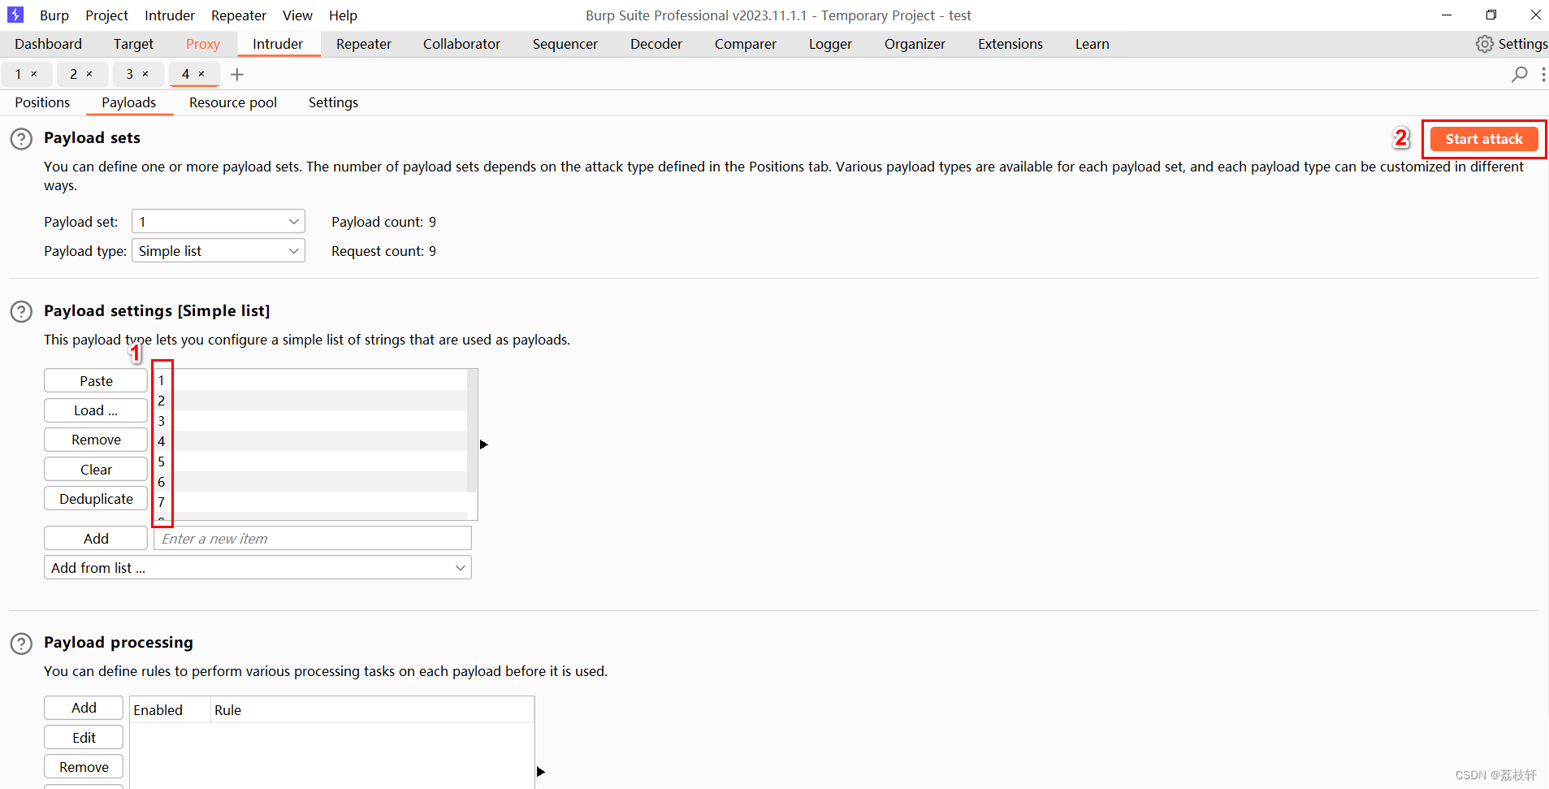The height and width of the screenshot is (789, 1549).
Task: Close Intruder tab 1
Action: 34,74
